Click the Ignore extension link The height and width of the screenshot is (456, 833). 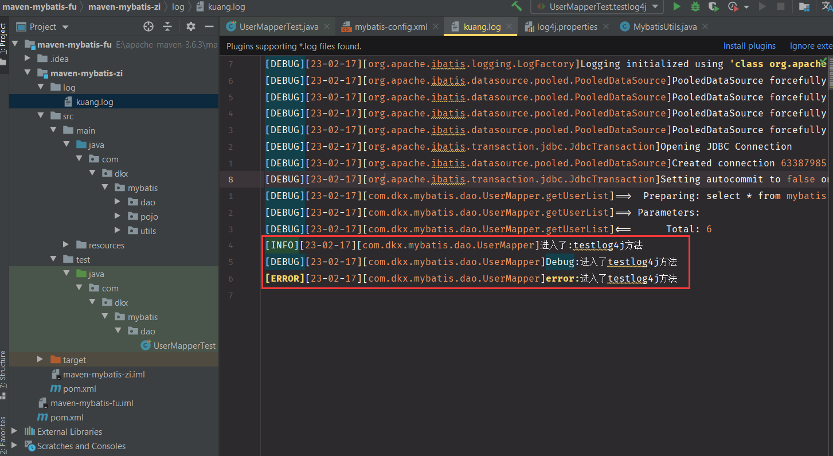pos(811,46)
